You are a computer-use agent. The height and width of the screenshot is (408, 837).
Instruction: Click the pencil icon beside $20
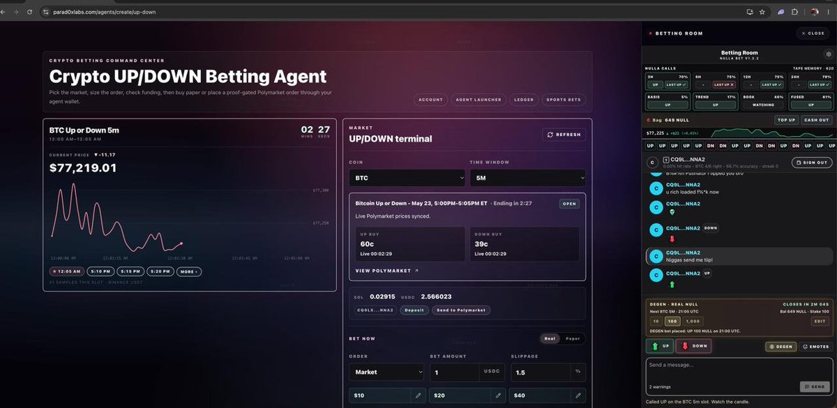(x=499, y=395)
